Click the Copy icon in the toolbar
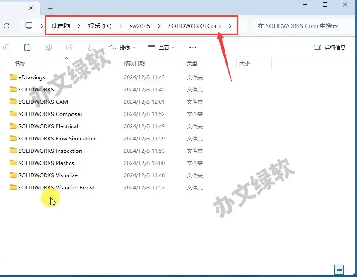 (6, 47)
